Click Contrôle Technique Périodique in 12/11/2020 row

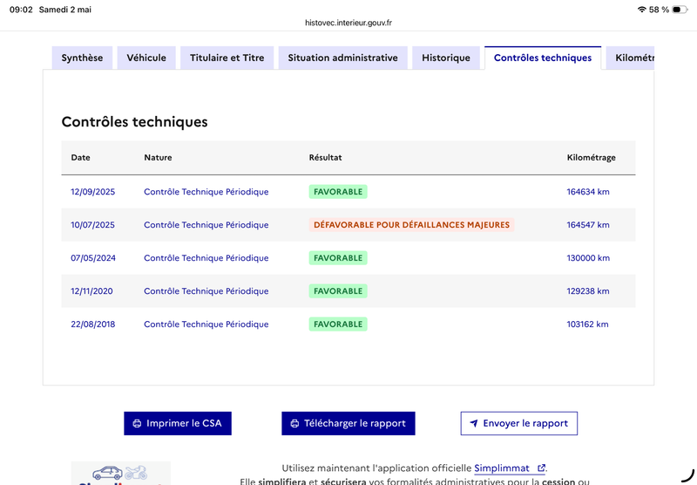[x=206, y=291]
